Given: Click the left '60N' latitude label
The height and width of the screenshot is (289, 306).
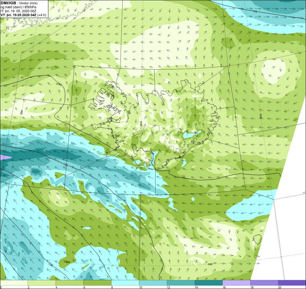Looking at the screenshot, I should (68, 262).
